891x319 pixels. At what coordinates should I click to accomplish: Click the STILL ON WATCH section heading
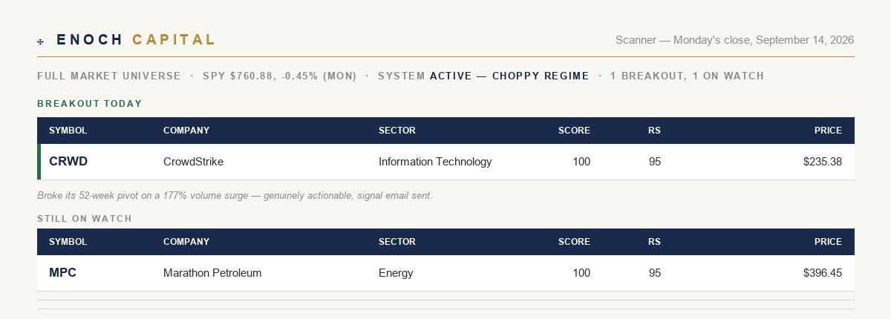coord(85,219)
